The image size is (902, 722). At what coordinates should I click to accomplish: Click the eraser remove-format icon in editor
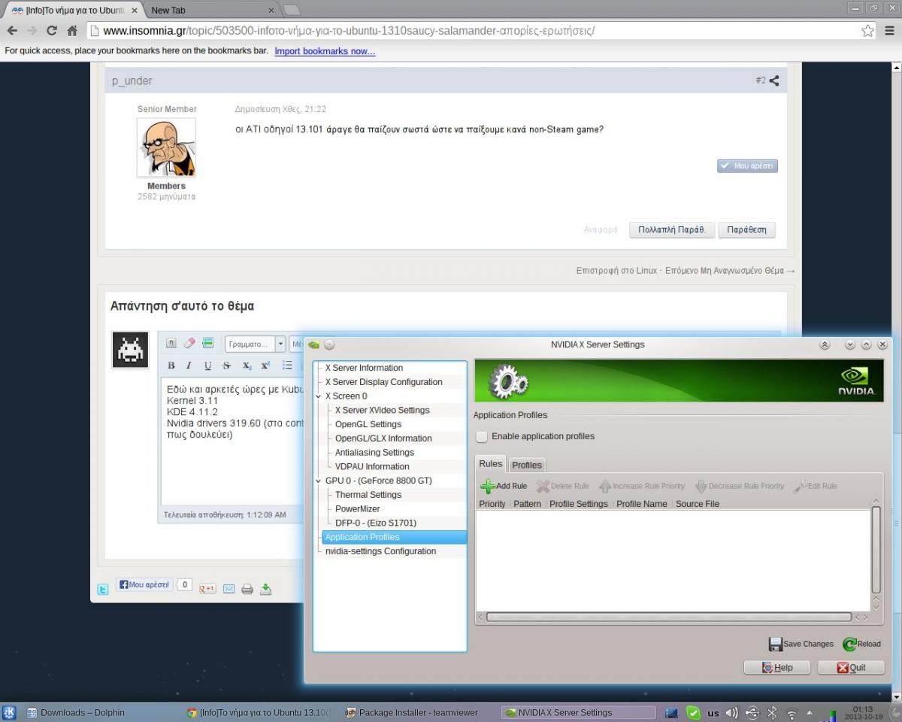coord(189,343)
